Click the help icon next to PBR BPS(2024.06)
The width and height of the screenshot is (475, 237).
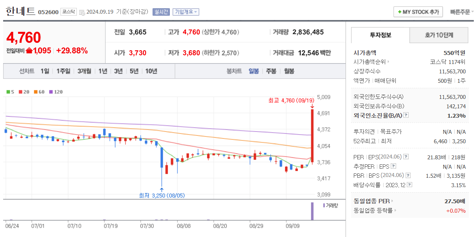point(408,176)
